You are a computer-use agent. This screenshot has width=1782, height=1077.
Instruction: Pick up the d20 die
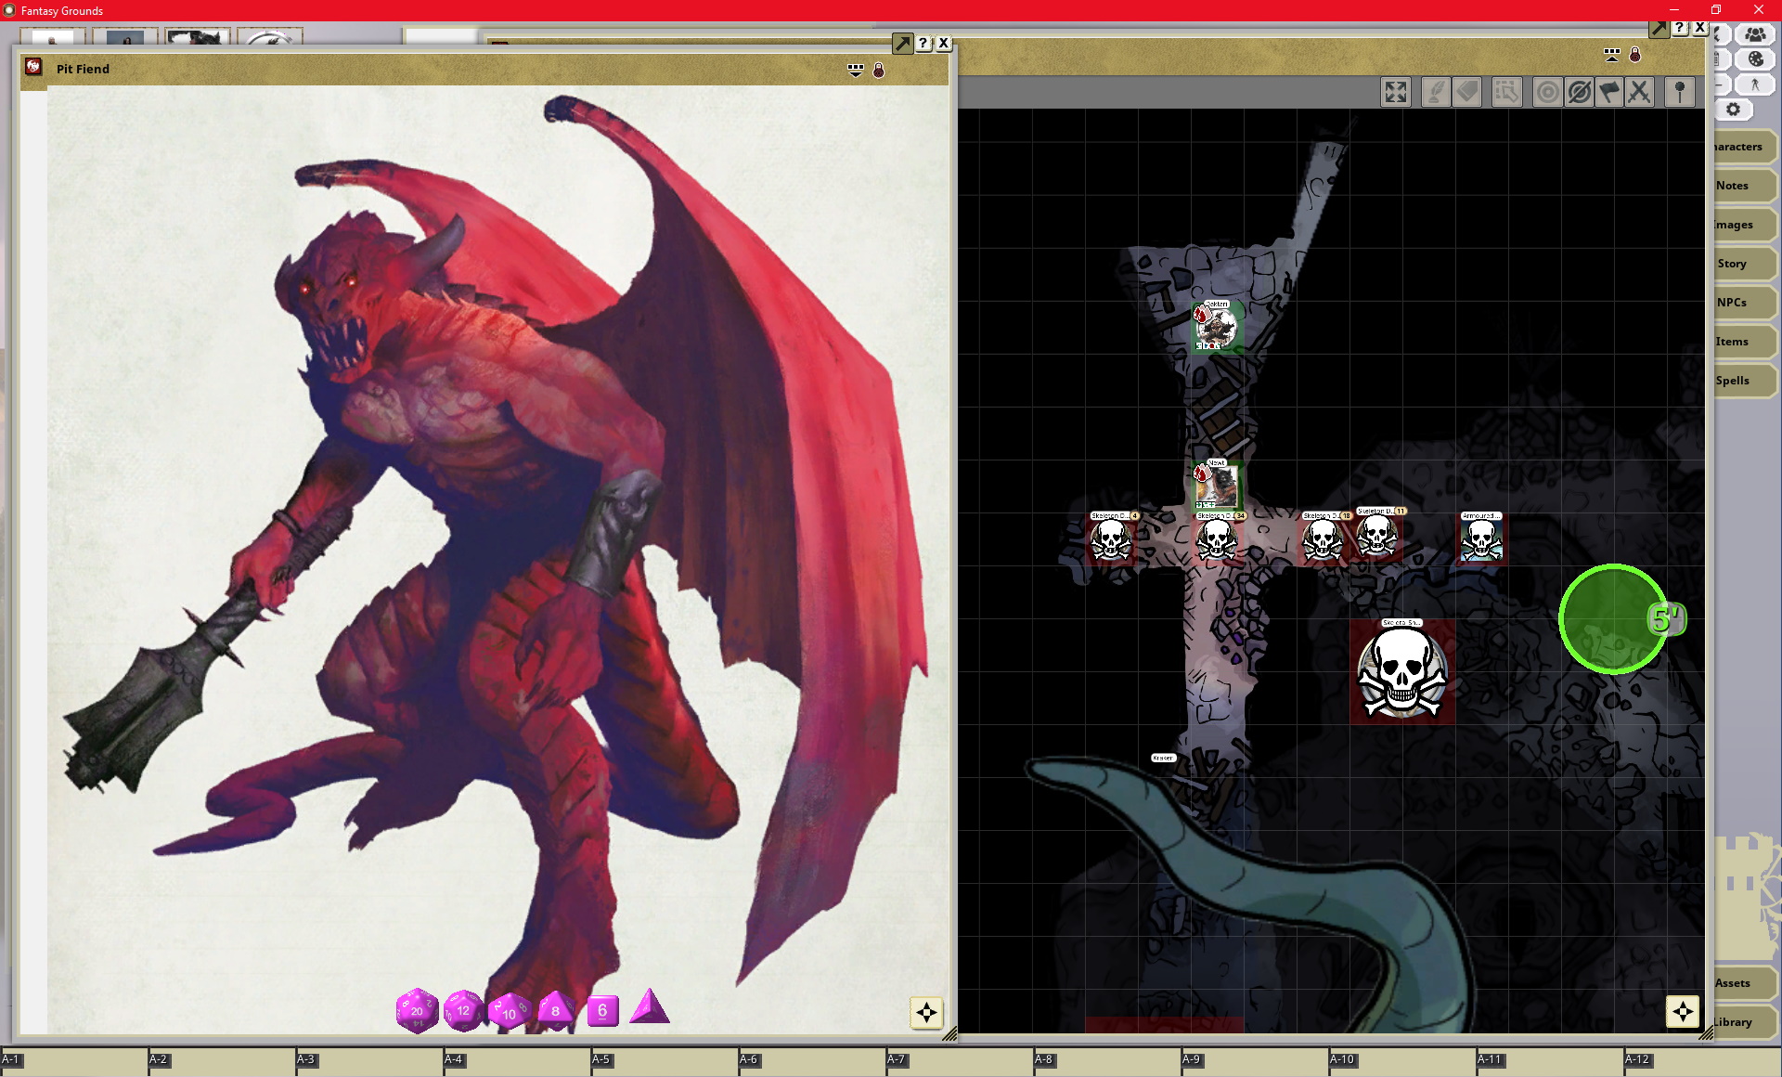[x=417, y=1010]
